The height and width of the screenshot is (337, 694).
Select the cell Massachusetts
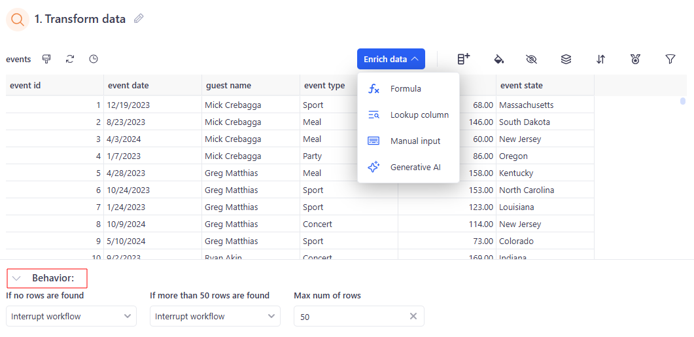(x=546, y=105)
